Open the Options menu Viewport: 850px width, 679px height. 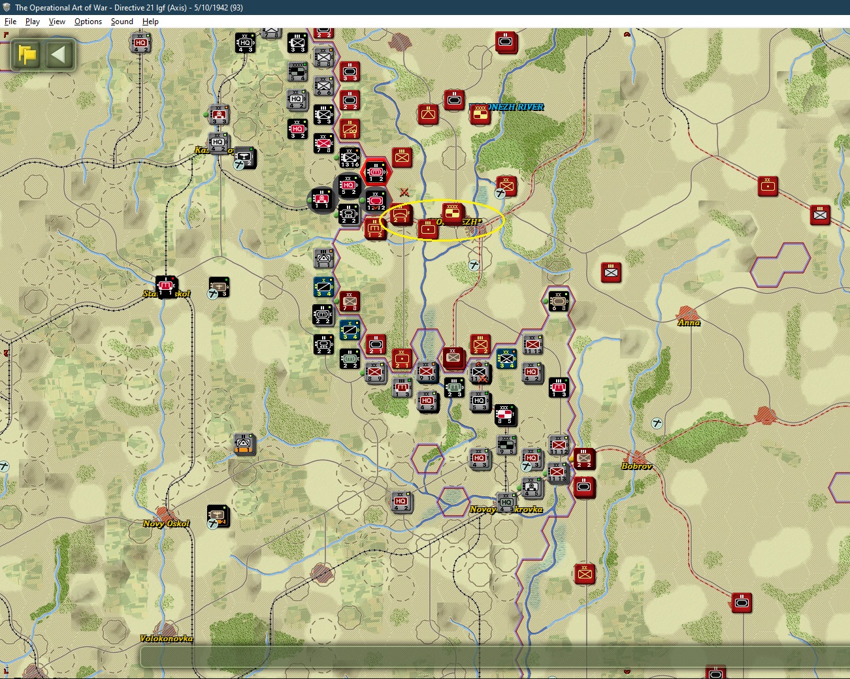point(88,22)
